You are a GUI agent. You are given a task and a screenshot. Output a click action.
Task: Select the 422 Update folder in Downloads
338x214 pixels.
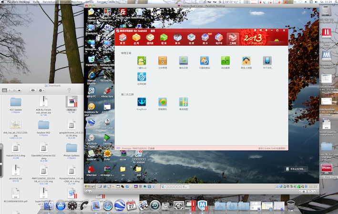tap(16, 104)
